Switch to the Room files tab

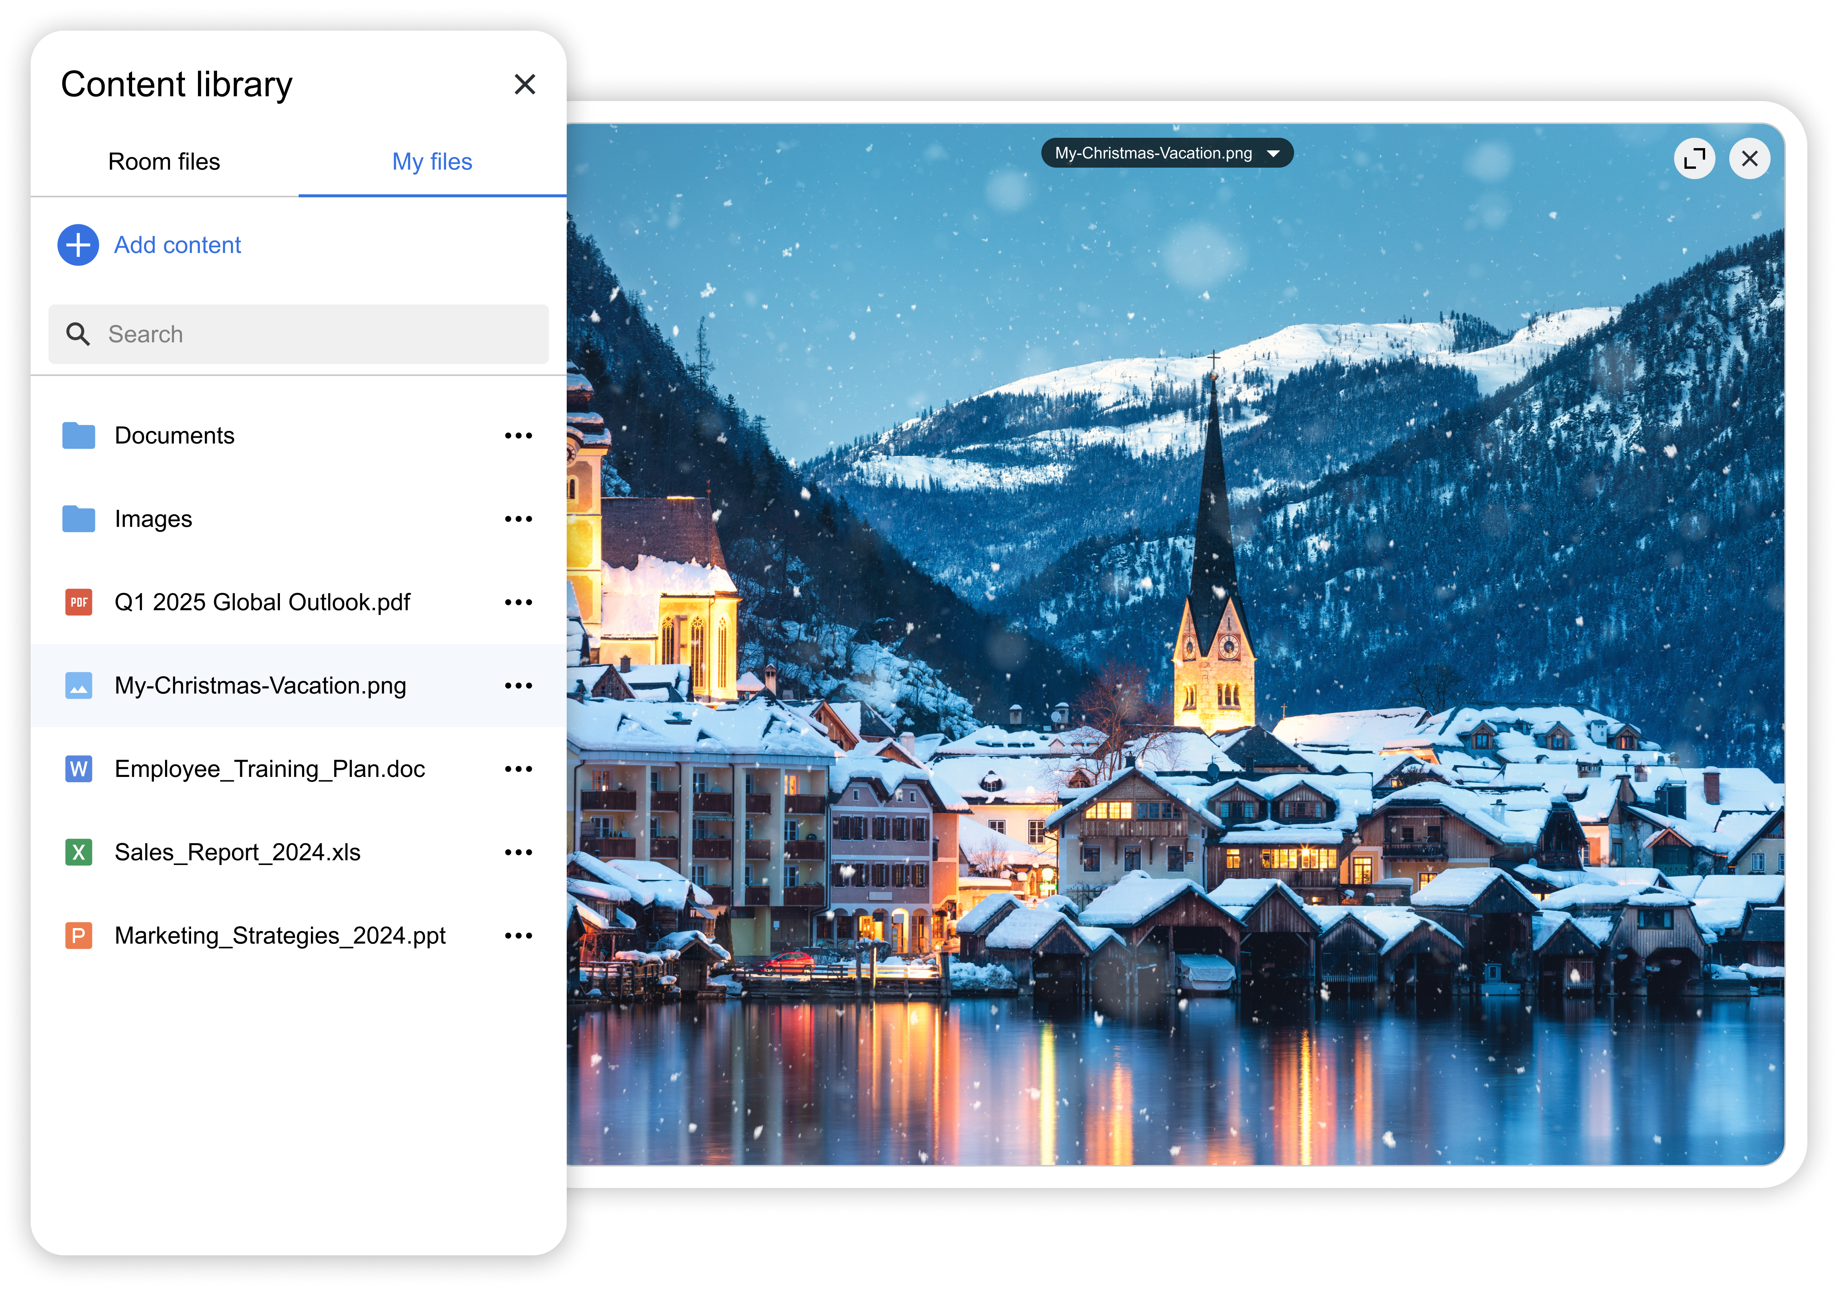[164, 162]
